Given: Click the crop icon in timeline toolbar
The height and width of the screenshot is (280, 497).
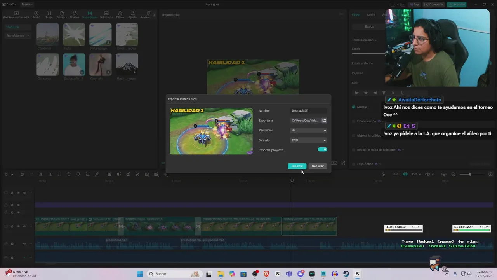Looking at the screenshot, I should click(87, 174).
